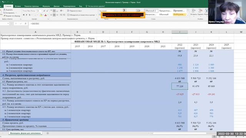
Task: Click the 'Что вы хотите сделать?' search box
Action: [95, 6]
